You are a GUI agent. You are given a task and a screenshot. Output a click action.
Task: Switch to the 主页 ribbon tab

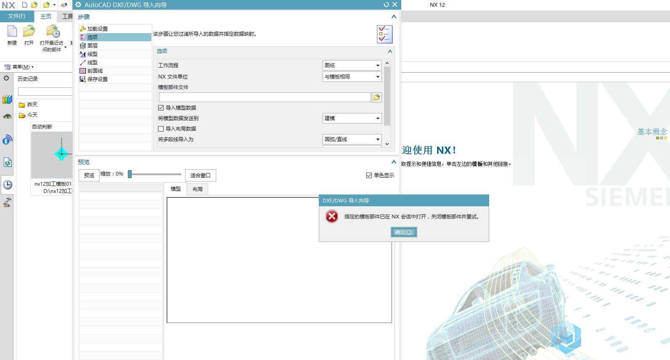click(46, 16)
